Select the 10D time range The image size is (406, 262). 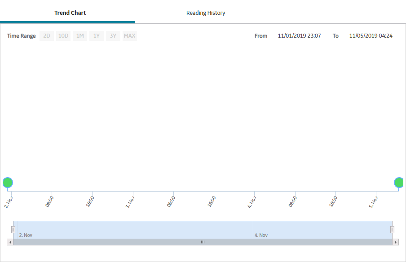pyautogui.click(x=63, y=36)
